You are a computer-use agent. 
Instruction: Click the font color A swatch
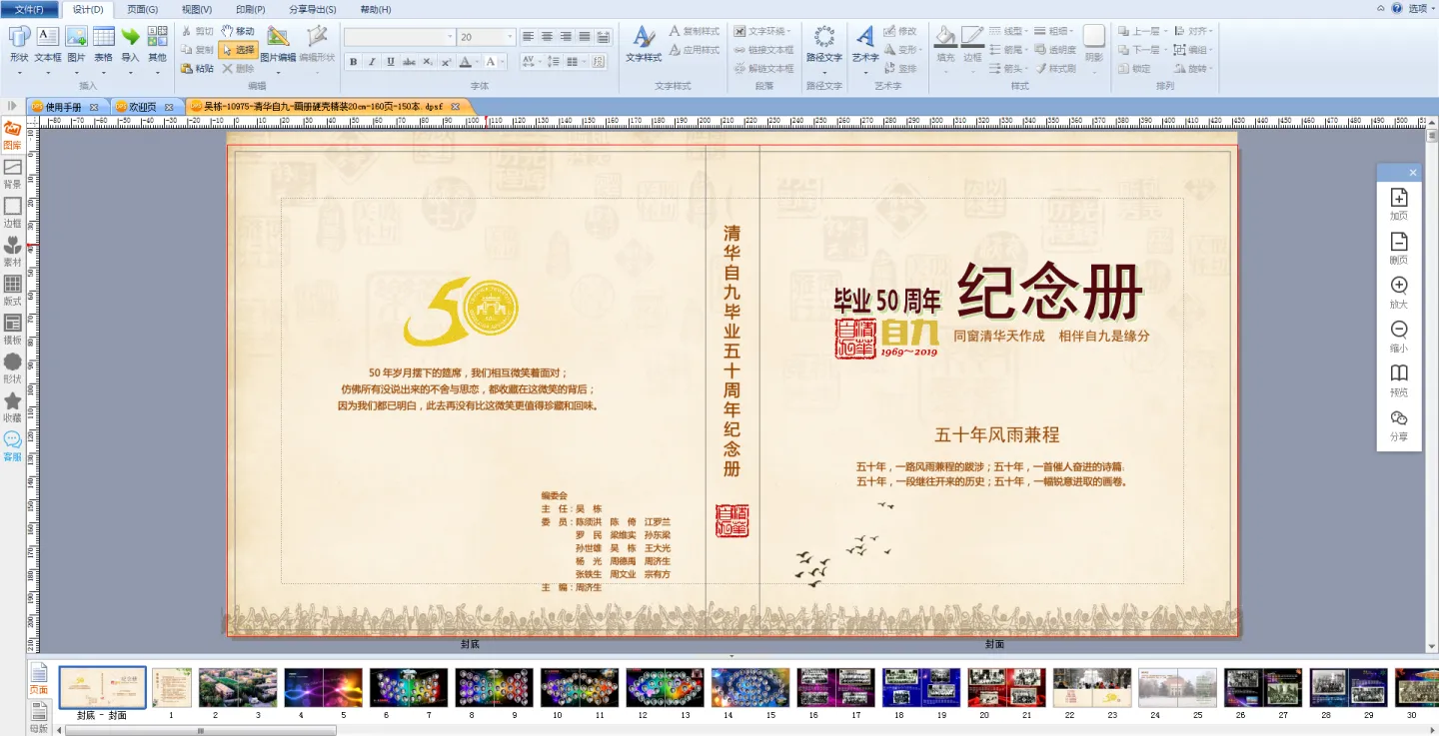pyautogui.click(x=465, y=62)
